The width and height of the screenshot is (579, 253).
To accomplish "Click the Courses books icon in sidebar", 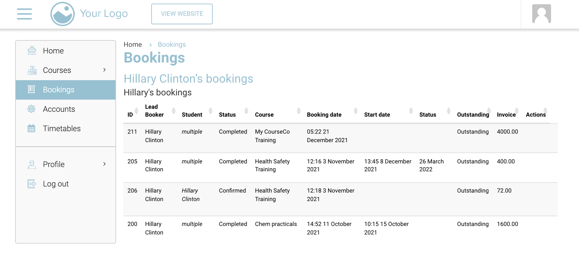I will 32,70.
